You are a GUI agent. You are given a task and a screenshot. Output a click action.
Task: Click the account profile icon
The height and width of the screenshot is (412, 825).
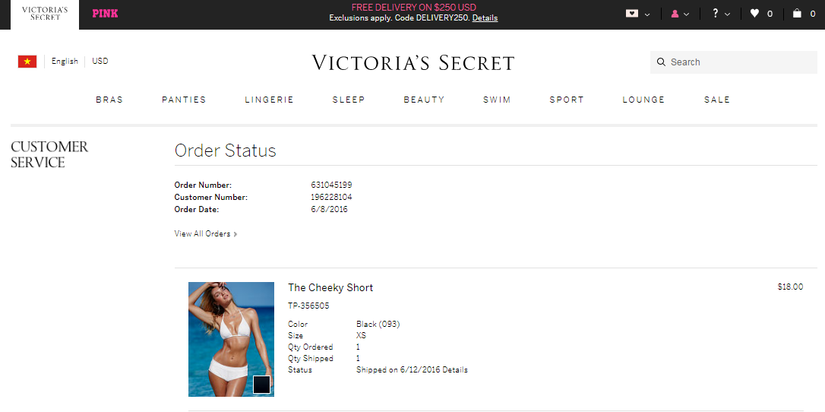(675, 14)
